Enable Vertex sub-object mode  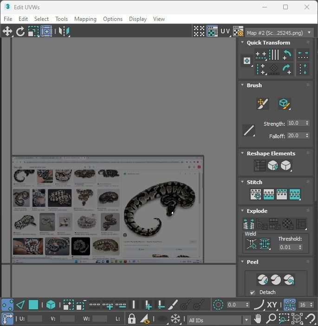(7, 305)
